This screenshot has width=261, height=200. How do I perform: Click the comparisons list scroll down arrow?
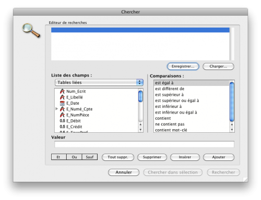[x=232, y=130]
